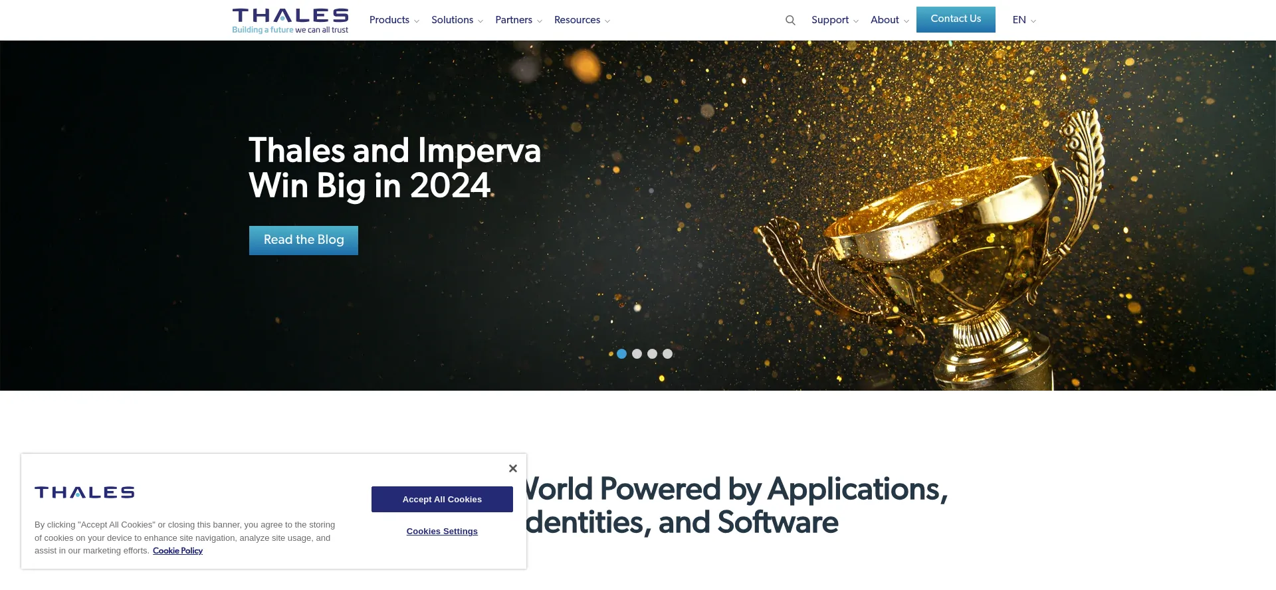1276x590 pixels.
Task: Click Read the Blog button
Action: [x=304, y=240]
